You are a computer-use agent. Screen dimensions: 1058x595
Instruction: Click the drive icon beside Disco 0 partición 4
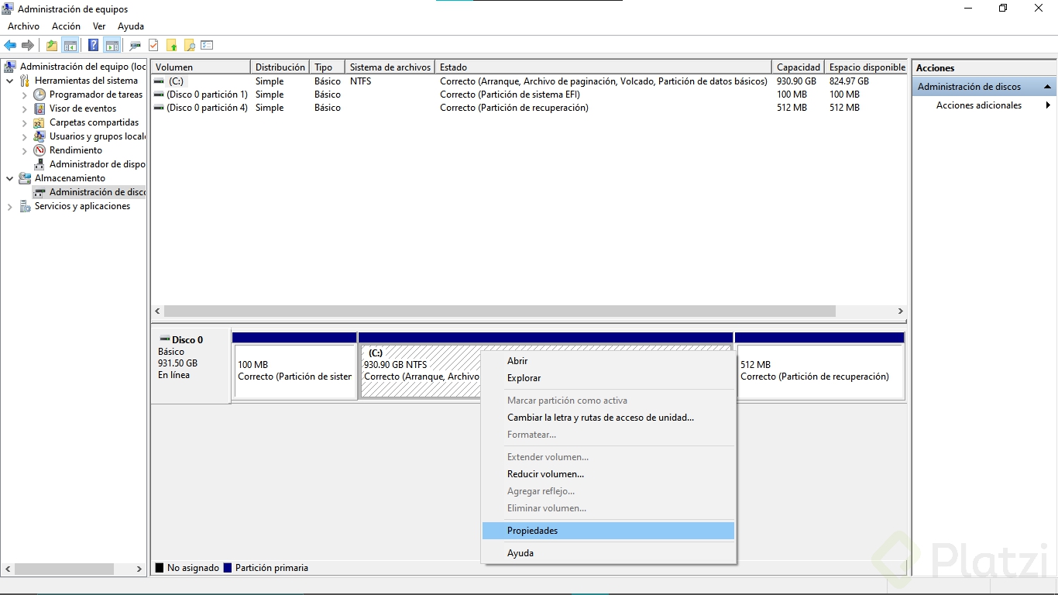[159, 108]
